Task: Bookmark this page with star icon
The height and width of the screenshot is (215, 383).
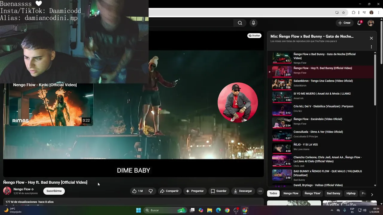Action: pos(344,13)
